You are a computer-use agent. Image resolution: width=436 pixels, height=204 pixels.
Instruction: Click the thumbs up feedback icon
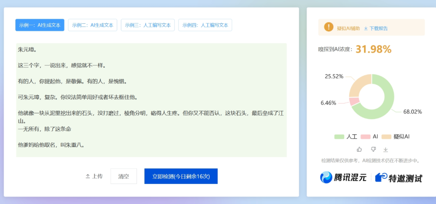359,150
